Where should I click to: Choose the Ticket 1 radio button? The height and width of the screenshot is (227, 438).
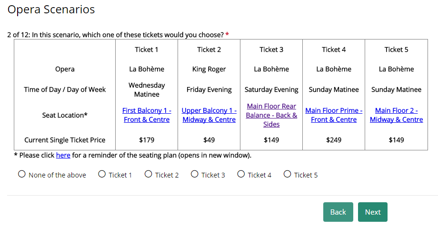click(102, 174)
